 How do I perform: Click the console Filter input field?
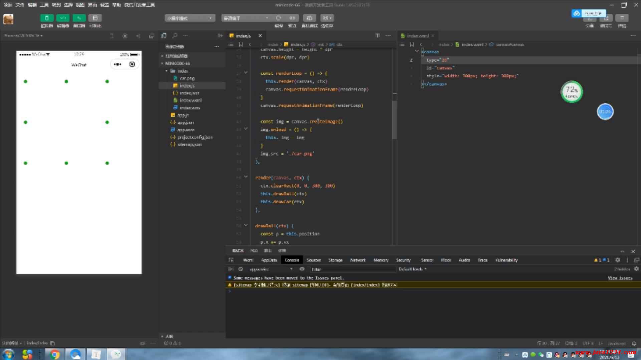353,269
